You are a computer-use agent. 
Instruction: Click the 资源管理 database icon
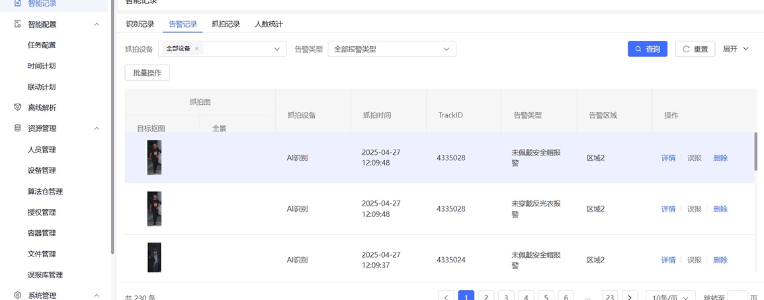point(18,129)
